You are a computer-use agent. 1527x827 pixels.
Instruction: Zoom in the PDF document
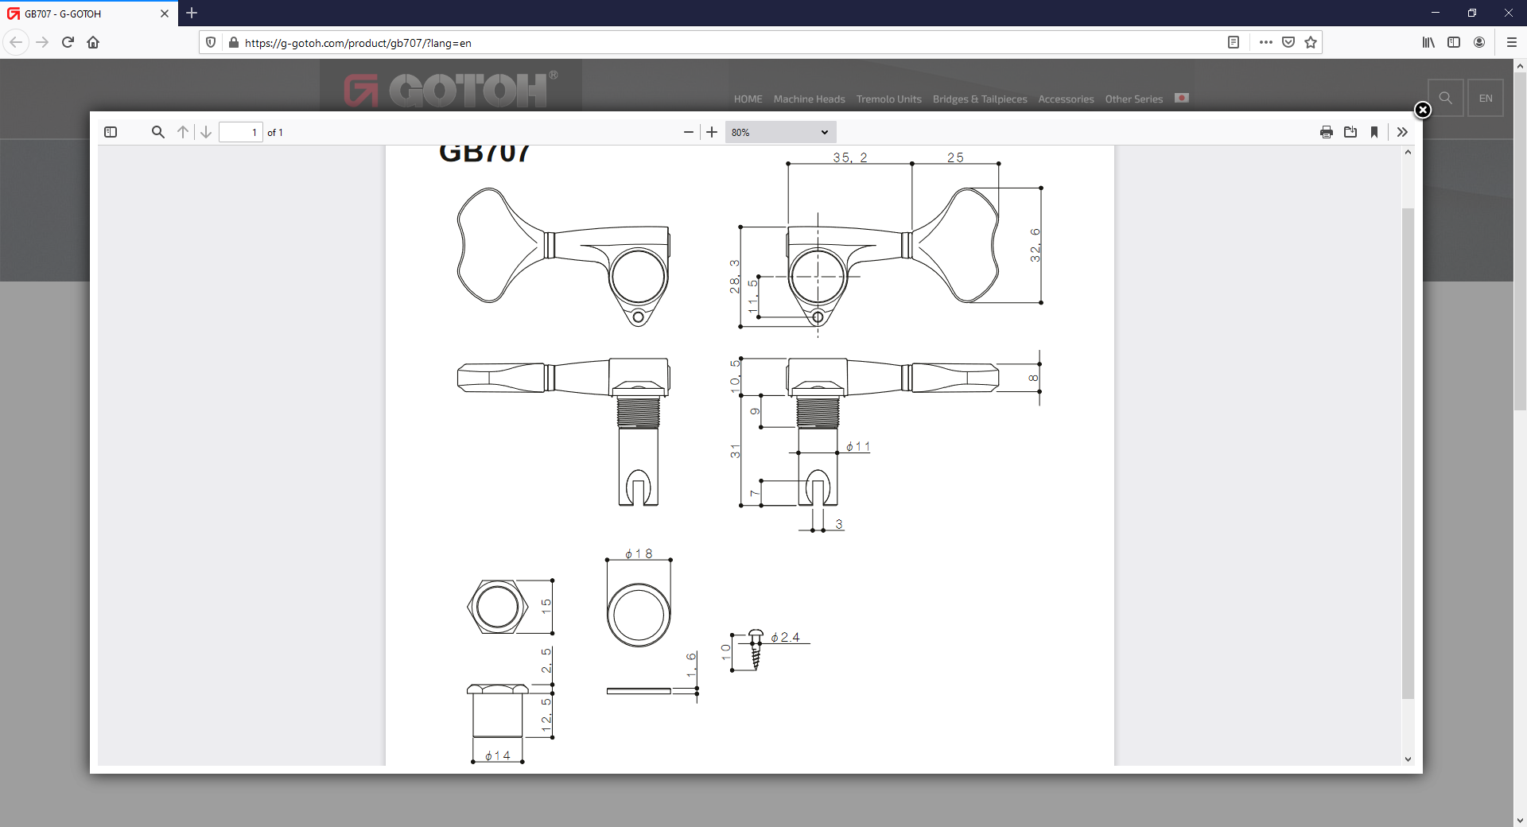point(712,132)
